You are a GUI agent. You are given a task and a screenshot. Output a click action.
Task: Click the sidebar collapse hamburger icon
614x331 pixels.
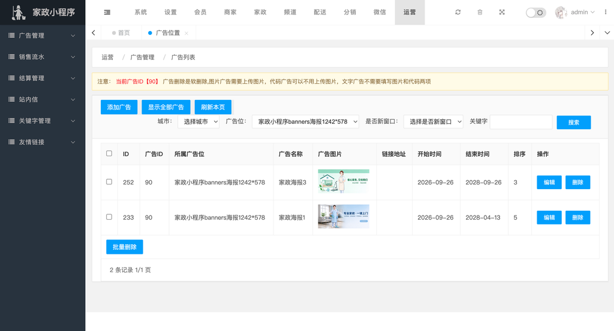coord(107,13)
